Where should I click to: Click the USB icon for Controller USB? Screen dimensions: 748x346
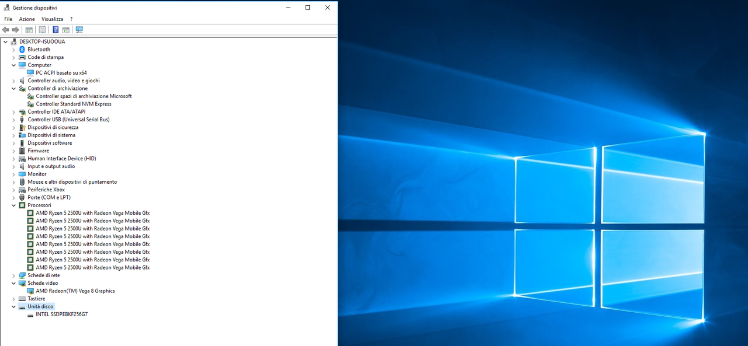[22, 120]
